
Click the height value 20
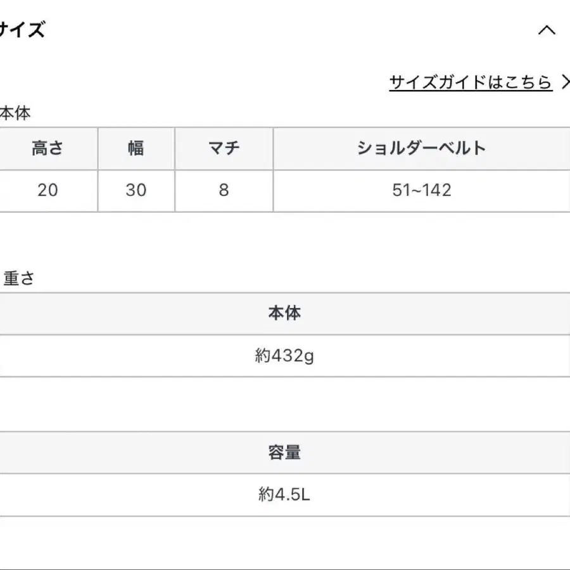47,190
